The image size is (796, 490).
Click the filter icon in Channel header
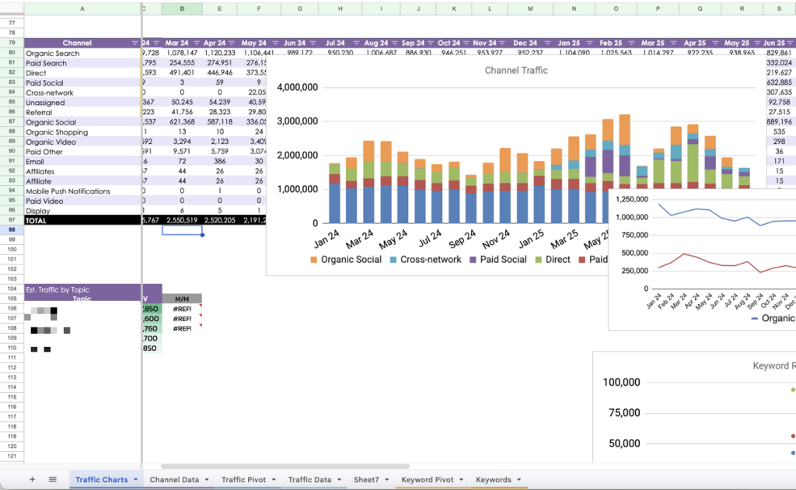click(134, 44)
